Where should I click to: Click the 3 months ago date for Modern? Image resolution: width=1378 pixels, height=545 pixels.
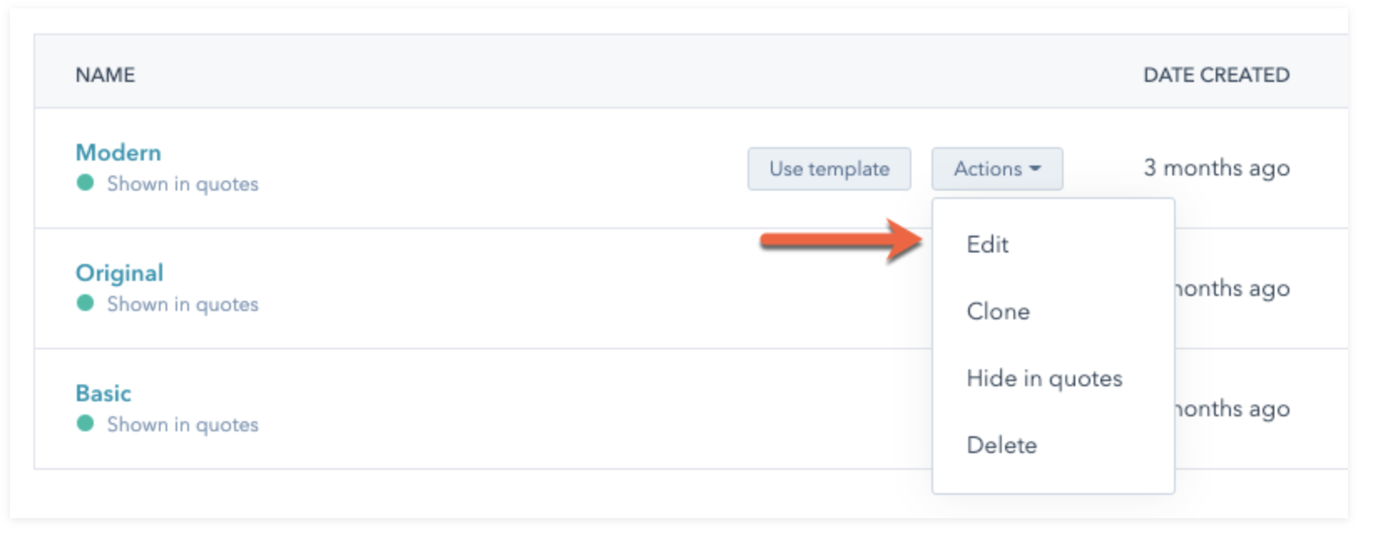(x=1216, y=169)
